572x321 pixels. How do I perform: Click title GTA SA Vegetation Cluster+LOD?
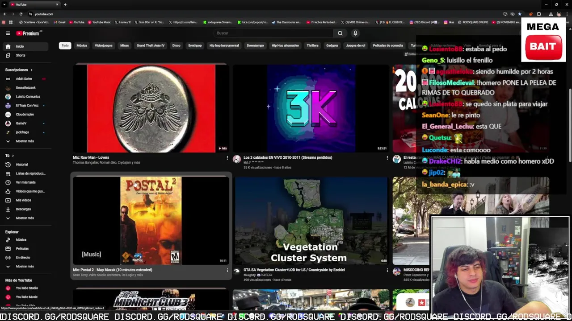tap(294, 270)
